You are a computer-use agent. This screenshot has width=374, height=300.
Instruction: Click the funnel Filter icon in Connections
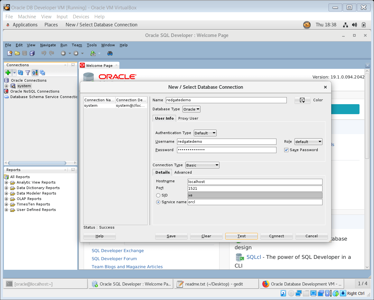pos(28,73)
